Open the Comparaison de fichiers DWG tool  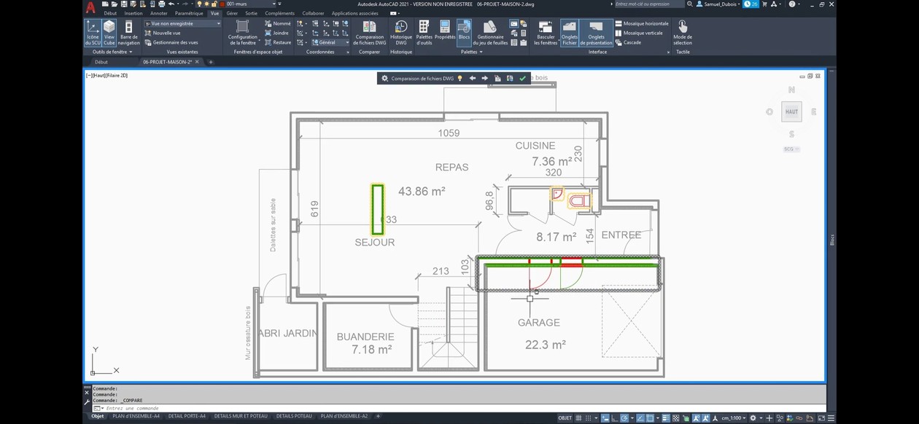click(x=369, y=33)
